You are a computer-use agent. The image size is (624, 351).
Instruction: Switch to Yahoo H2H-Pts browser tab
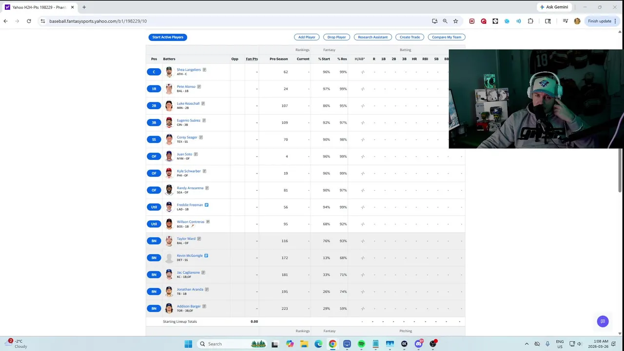pyautogui.click(x=39, y=7)
